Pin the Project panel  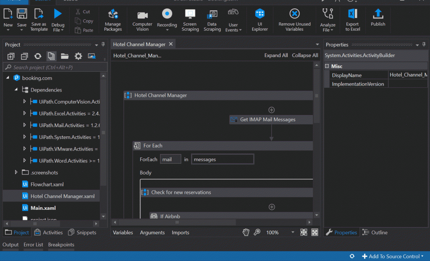[103, 44]
